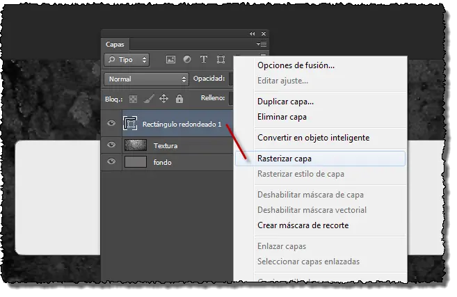This screenshot has width=457, height=297.
Task: Switch to the Capas tab
Action: [115, 45]
